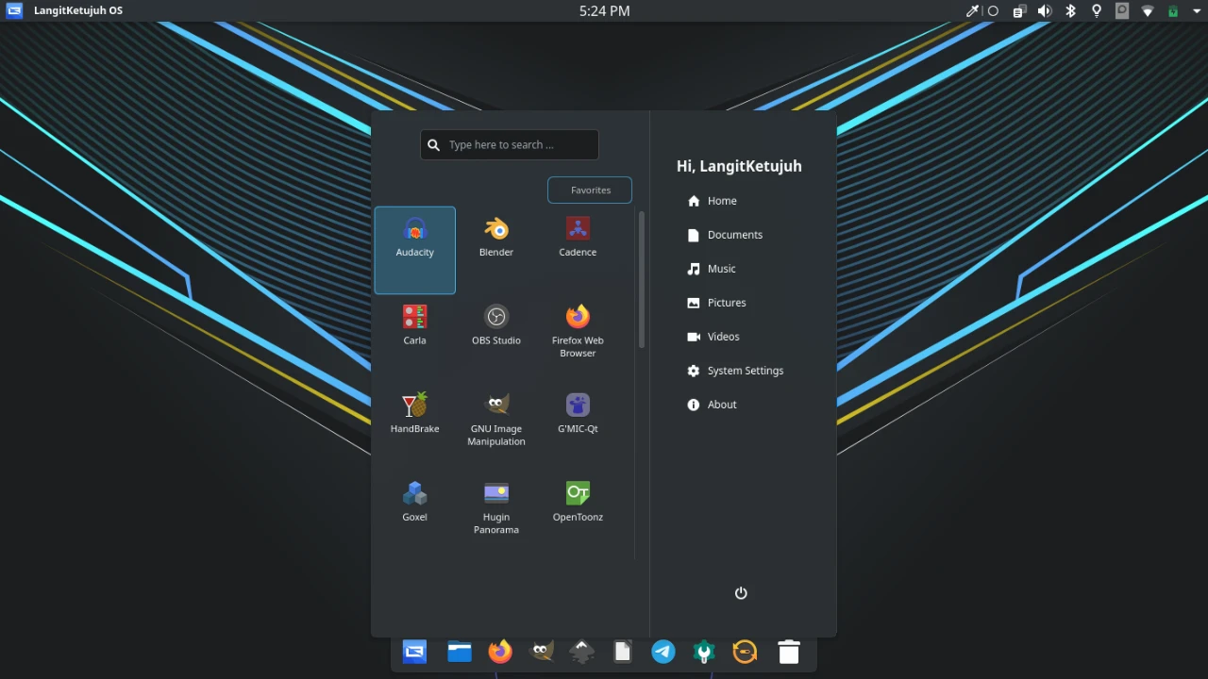Viewport: 1208px width, 679px height.
Task: Click the battery indicator in the tray
Action: click(1173, 11)
